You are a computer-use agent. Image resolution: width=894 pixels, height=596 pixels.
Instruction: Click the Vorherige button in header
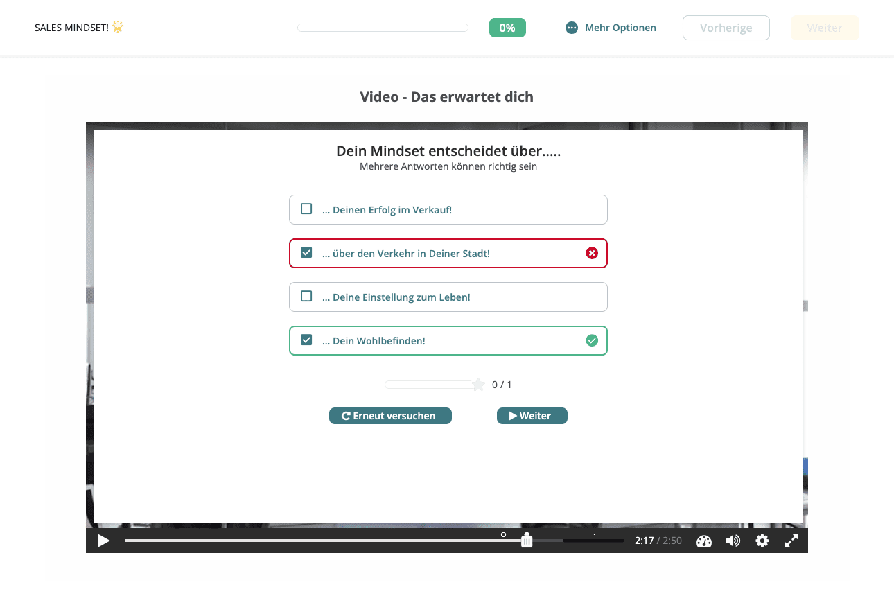click(x=726, y=28)
